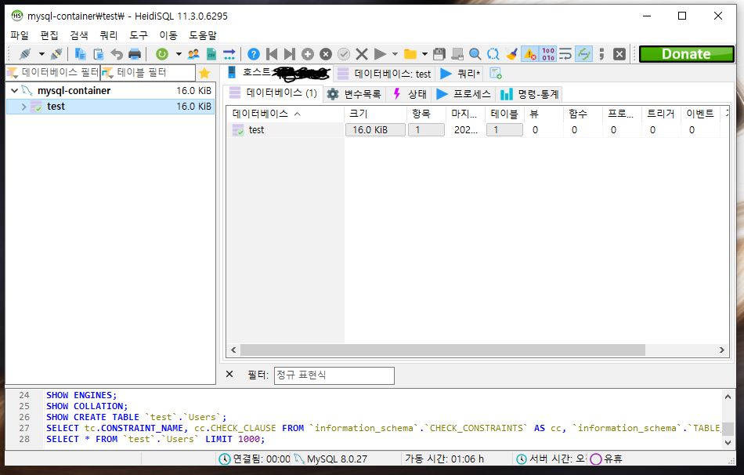744x475 pixels.
Task: Click the Insert row plus icon
Action: [x=308, y=54]
